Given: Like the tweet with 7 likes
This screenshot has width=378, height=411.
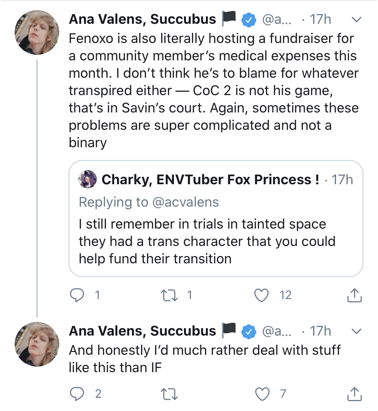Looking at the screenshot, I should point(262,393).
